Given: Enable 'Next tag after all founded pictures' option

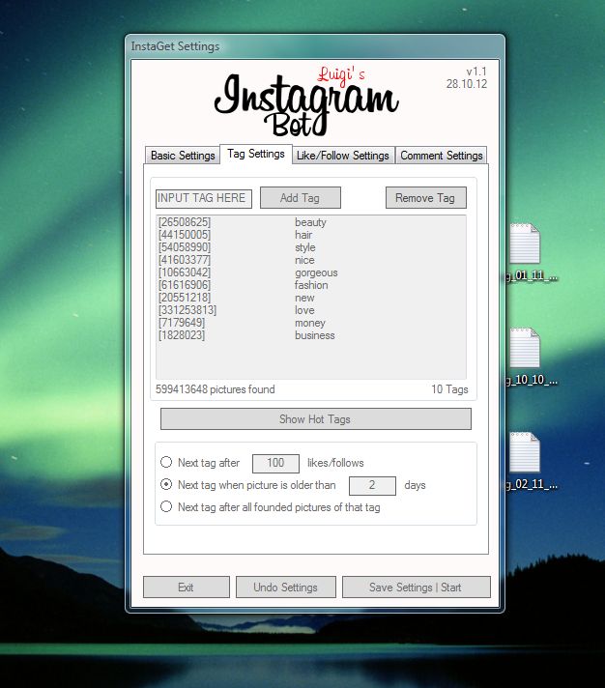Looking at the screenshot, I should pyautogui.click(x=167, y=507).
